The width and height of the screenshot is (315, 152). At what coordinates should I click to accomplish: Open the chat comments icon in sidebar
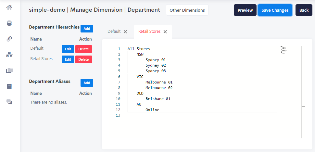click(x=9, y=102)
